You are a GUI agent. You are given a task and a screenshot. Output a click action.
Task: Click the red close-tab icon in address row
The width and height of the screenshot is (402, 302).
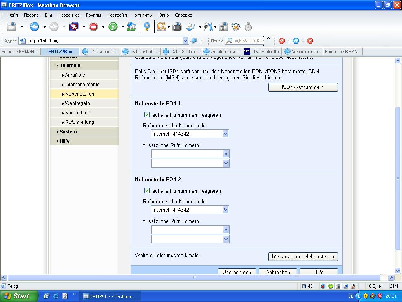point(282,41)
